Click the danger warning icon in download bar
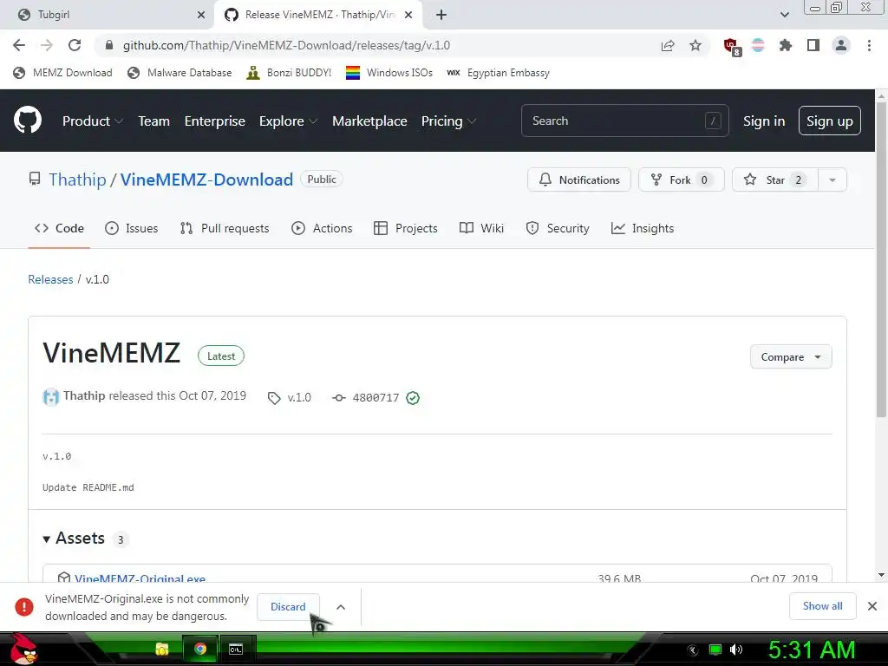This screenshot has width=888, height=666. click(23, 606)
